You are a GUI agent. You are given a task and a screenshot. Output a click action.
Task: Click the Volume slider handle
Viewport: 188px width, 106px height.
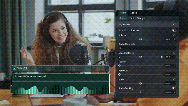140,39
